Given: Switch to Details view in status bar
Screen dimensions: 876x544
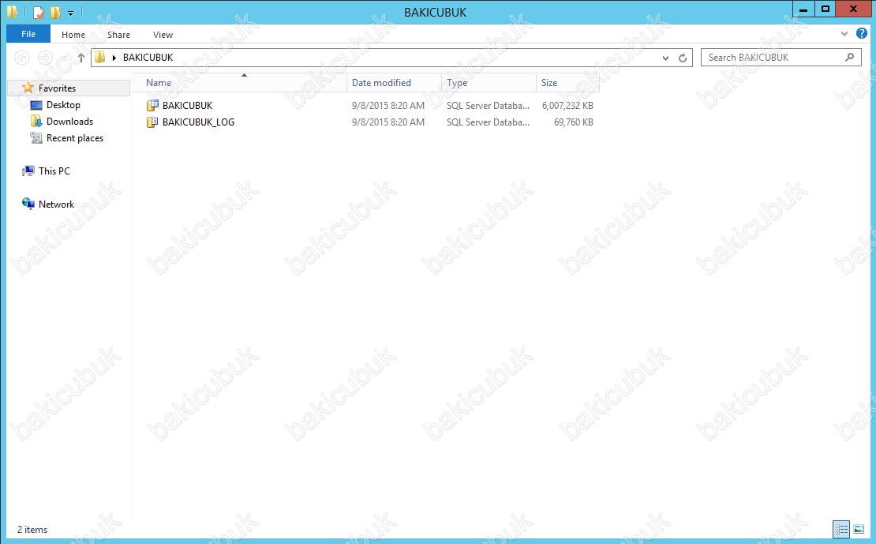Looking at the screenshot, I should (841, 529).
